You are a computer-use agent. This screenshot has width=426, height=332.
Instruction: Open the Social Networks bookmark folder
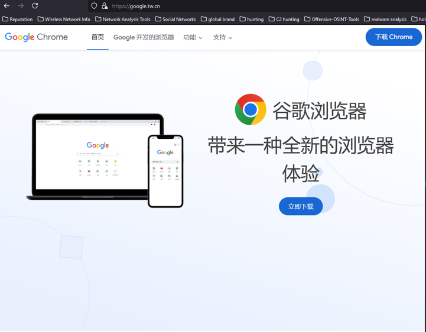pyautogui.click(x=175, y=19)
